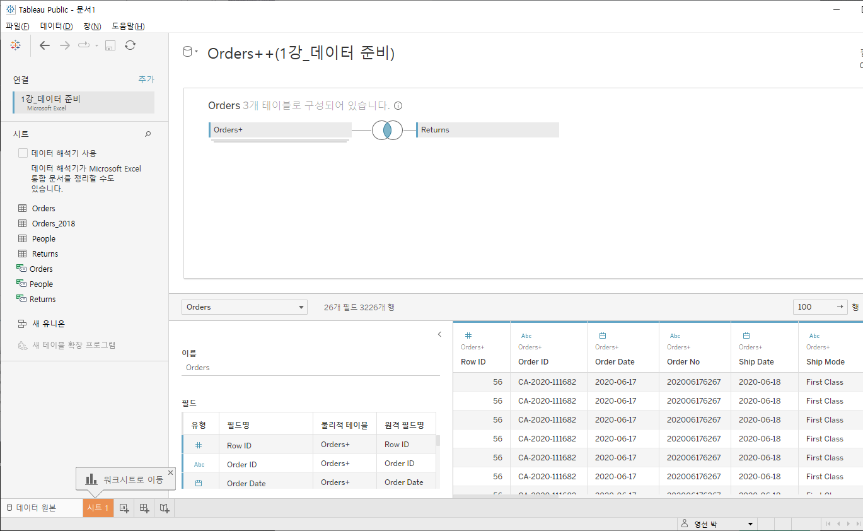863x531 pixels.
Task: Click the horizontal scrollbar under the data grid
Action: [506, 496]
